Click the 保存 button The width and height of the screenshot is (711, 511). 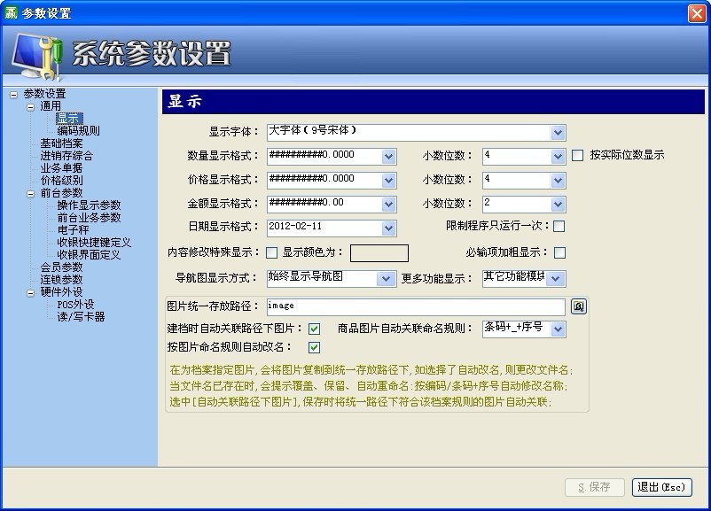[595, 487]
